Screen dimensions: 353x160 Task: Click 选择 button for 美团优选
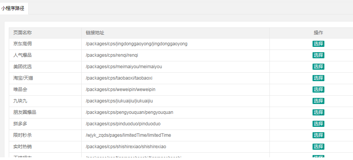[x=318, y=67]
